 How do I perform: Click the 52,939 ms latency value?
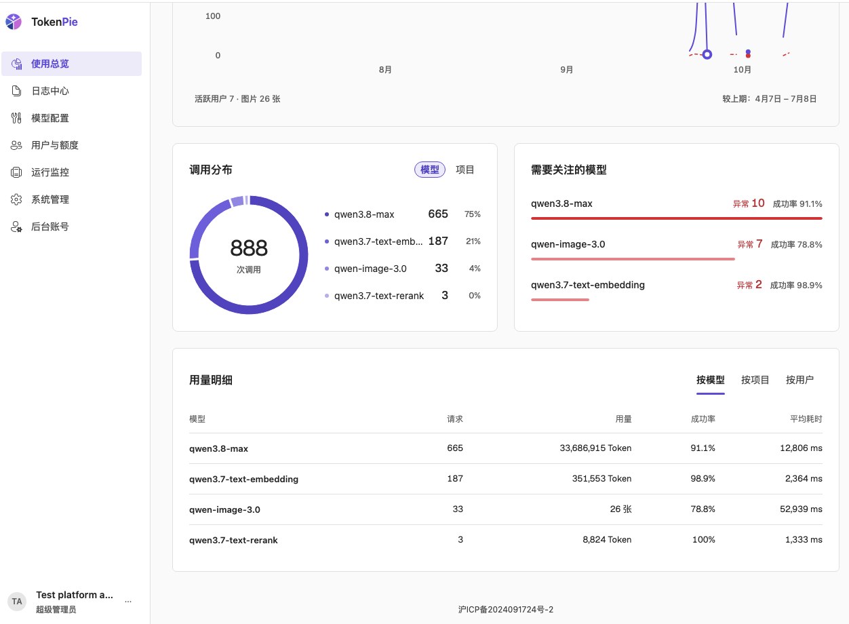pos(801,509)
